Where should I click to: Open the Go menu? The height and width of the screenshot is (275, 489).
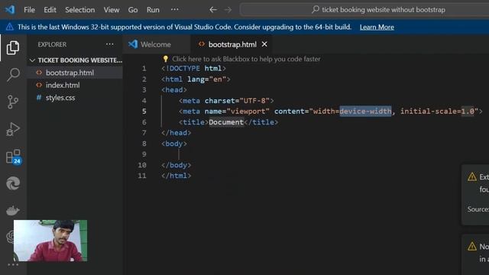133,10
